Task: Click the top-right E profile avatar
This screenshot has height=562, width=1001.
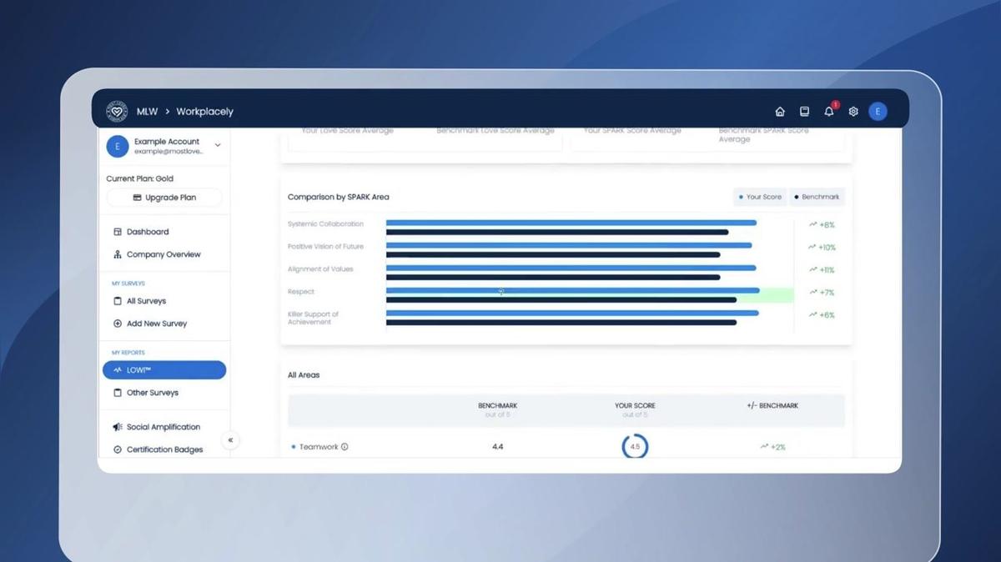Action: pos(878,112)
